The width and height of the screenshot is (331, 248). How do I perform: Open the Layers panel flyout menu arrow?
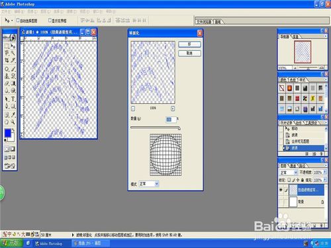(326, 165)
